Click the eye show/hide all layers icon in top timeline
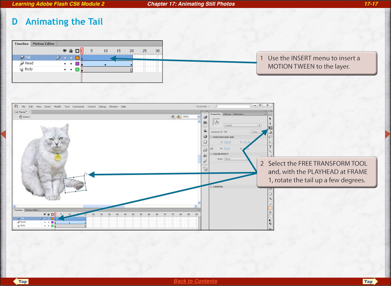Viewport: 391px width, 286px height. [65, 51]
